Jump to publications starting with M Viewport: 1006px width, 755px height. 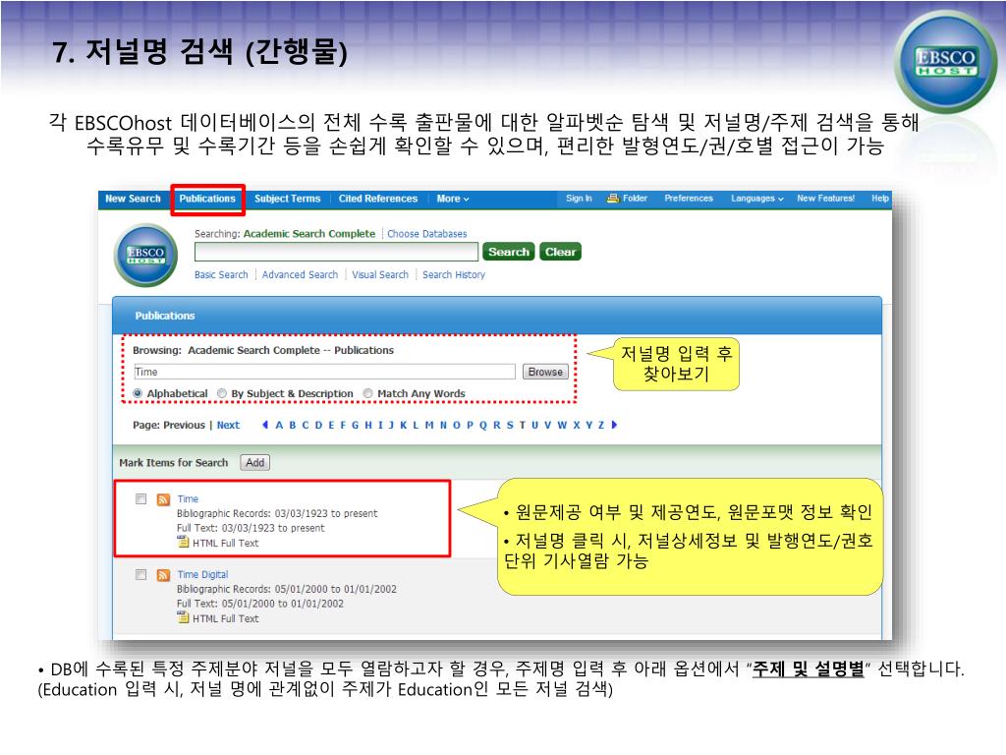429,425
